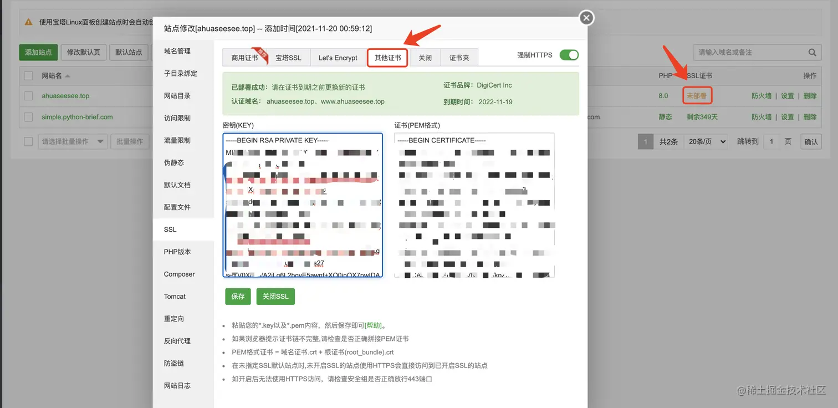
Task: Click the 静态 PHP status link
Action: (665, 117)
